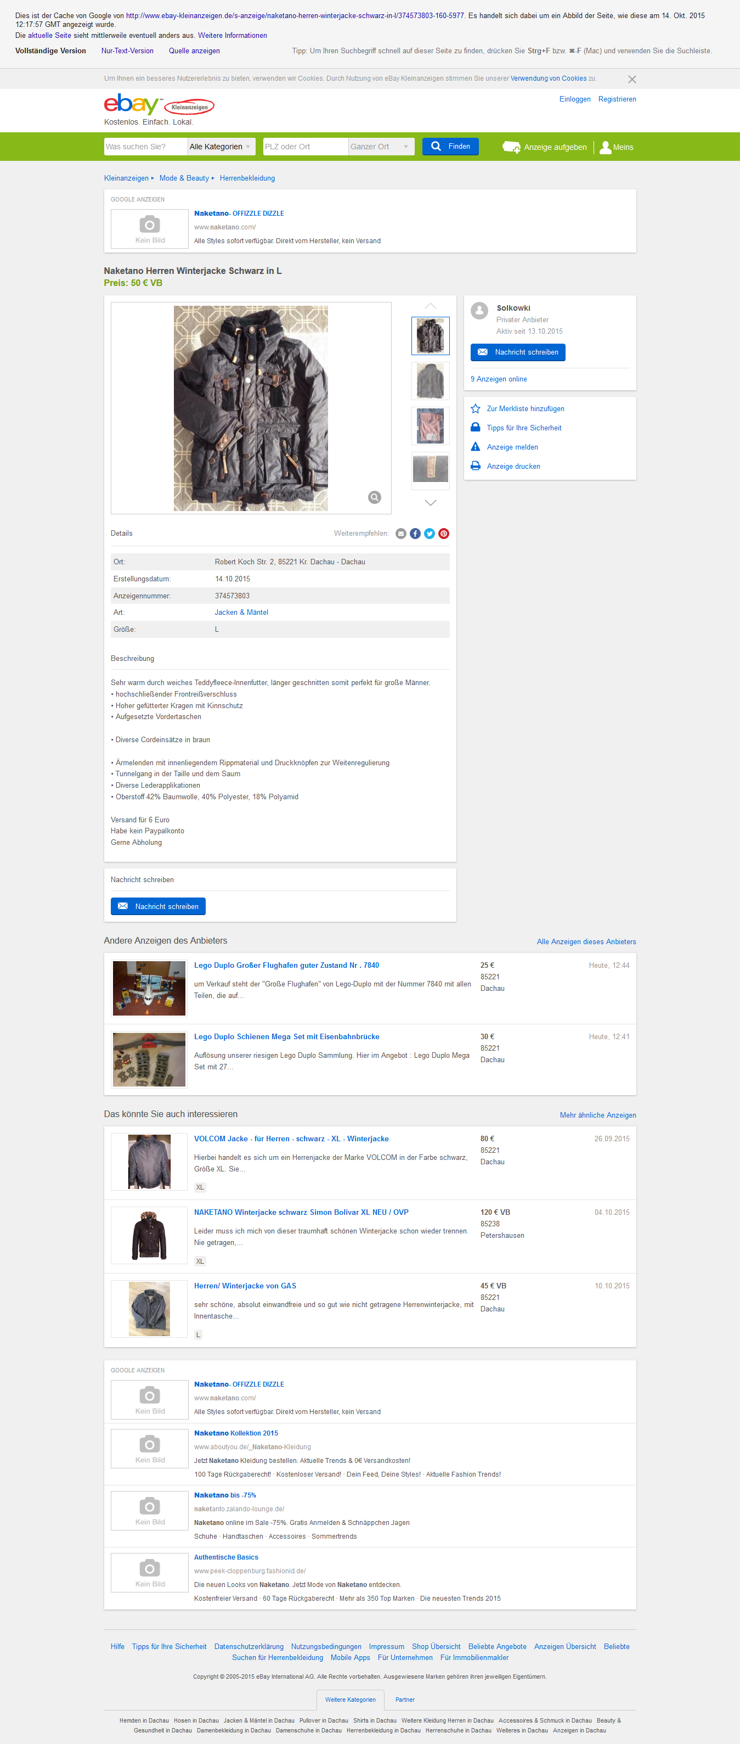The width and height of the screenshot is (740, 1744).
Task: Click lock icon for safety tips
Action: [476, 427]
